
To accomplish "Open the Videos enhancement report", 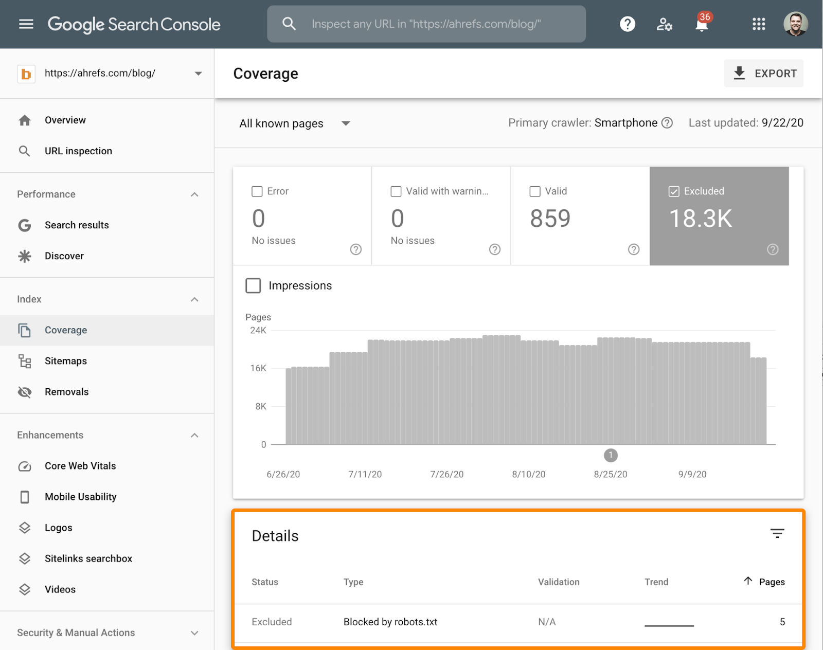I will pyautogui.click(x=107, y=589).
